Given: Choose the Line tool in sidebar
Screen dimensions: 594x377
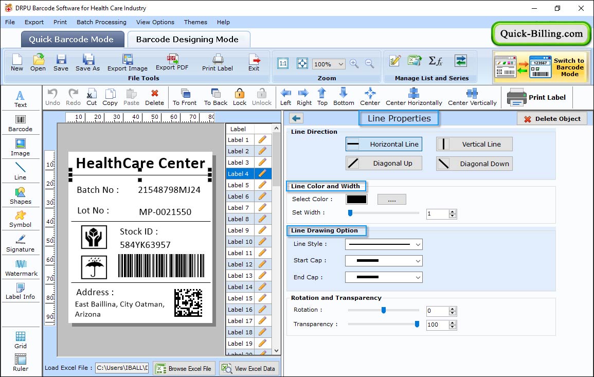Looking at the screenshot, I should [21, 171].
